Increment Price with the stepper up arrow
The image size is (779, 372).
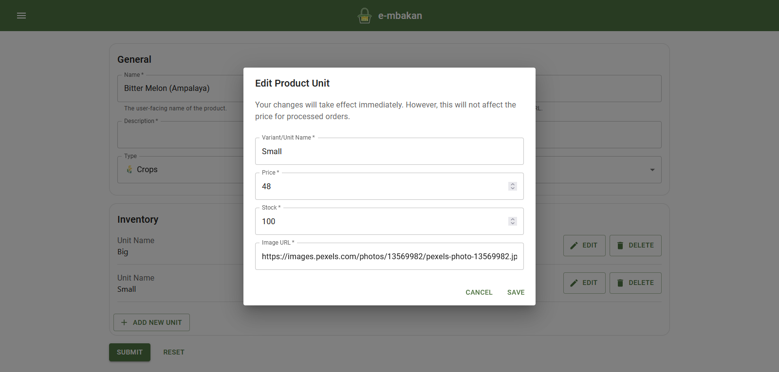[512, 183]
